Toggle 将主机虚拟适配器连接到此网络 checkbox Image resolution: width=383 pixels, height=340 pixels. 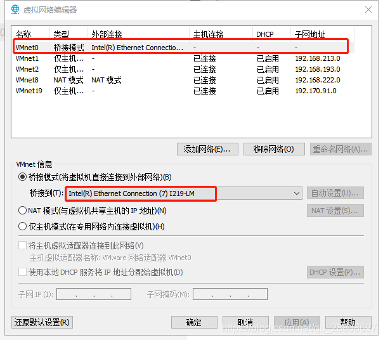pyautogui.click(x=22, y=245)
